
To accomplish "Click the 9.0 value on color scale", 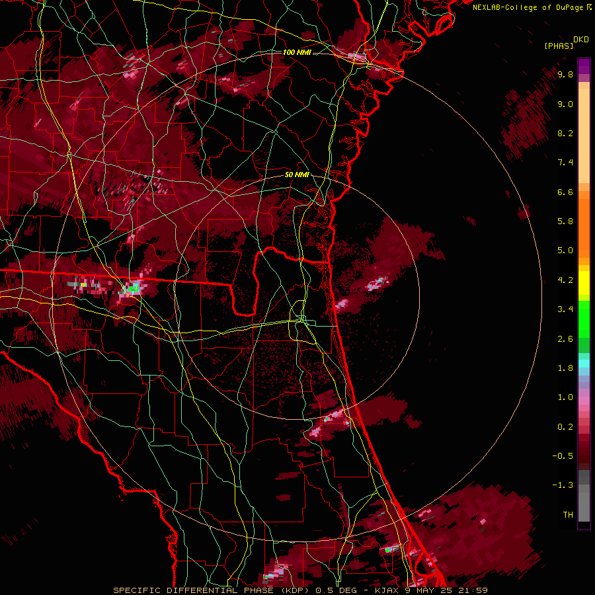I will (x=565, y=104).
